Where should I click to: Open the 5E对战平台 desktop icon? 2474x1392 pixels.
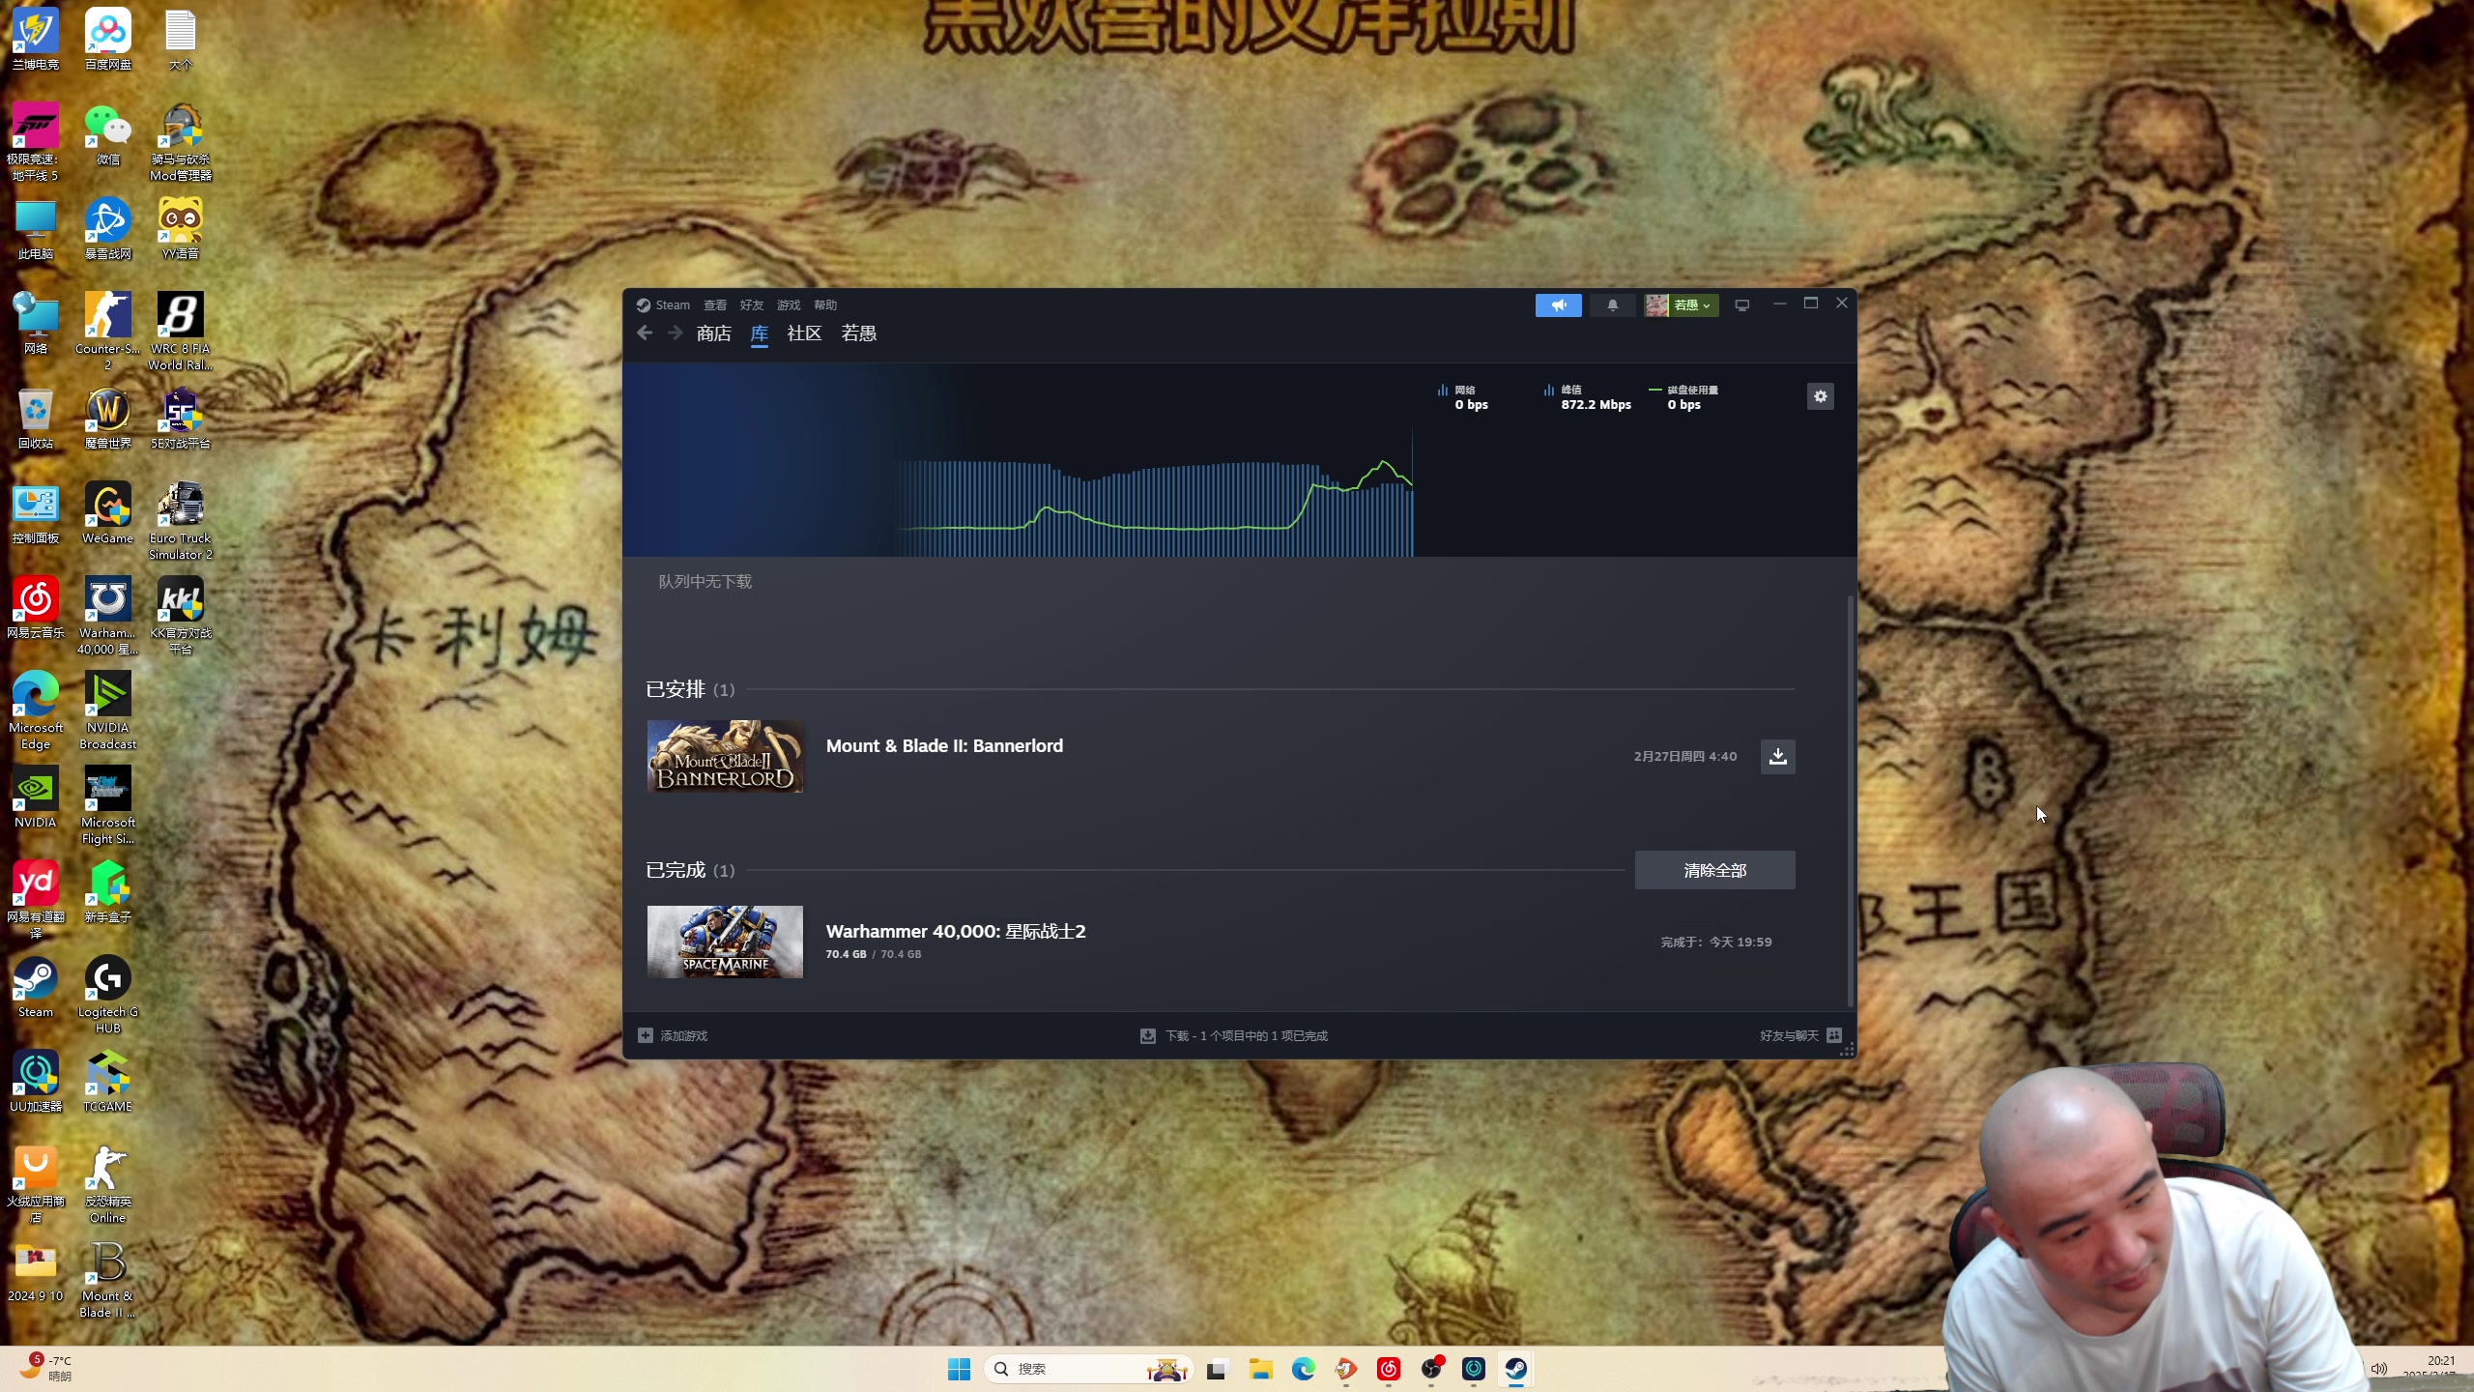coord(181,420)
